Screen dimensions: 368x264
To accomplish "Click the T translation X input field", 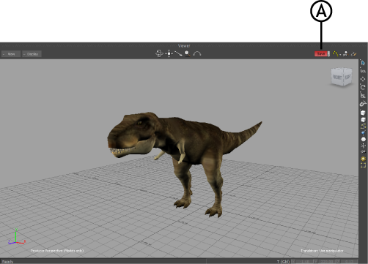I will [x=304, y=262].
